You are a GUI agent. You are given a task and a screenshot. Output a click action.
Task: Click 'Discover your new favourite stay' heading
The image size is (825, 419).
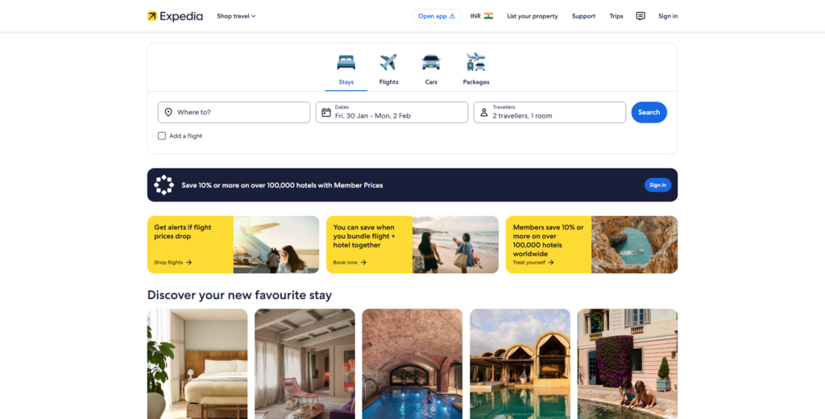pyautogui.click(x=239, y=295)
